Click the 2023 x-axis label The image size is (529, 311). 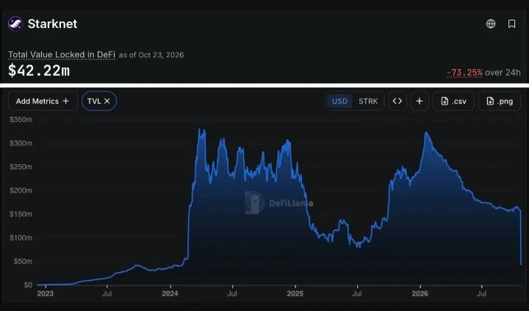pyautogui.click(x=46, y=293)
